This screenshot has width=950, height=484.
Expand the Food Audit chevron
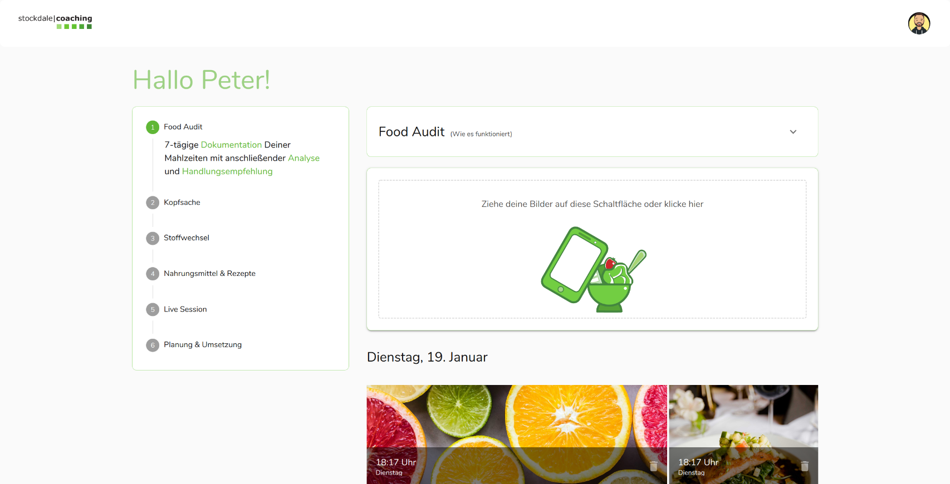pos(793,132)
